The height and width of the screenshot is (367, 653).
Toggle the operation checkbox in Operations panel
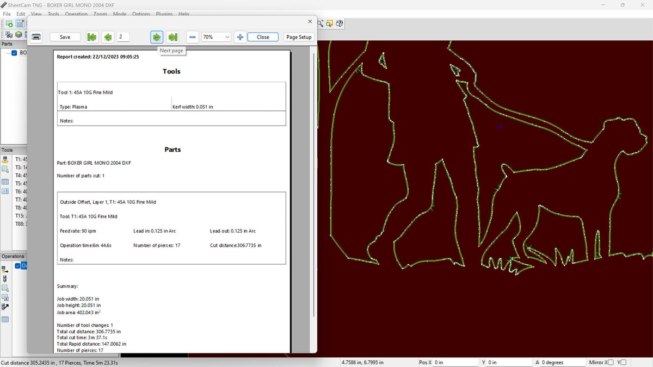pos(18,266)
